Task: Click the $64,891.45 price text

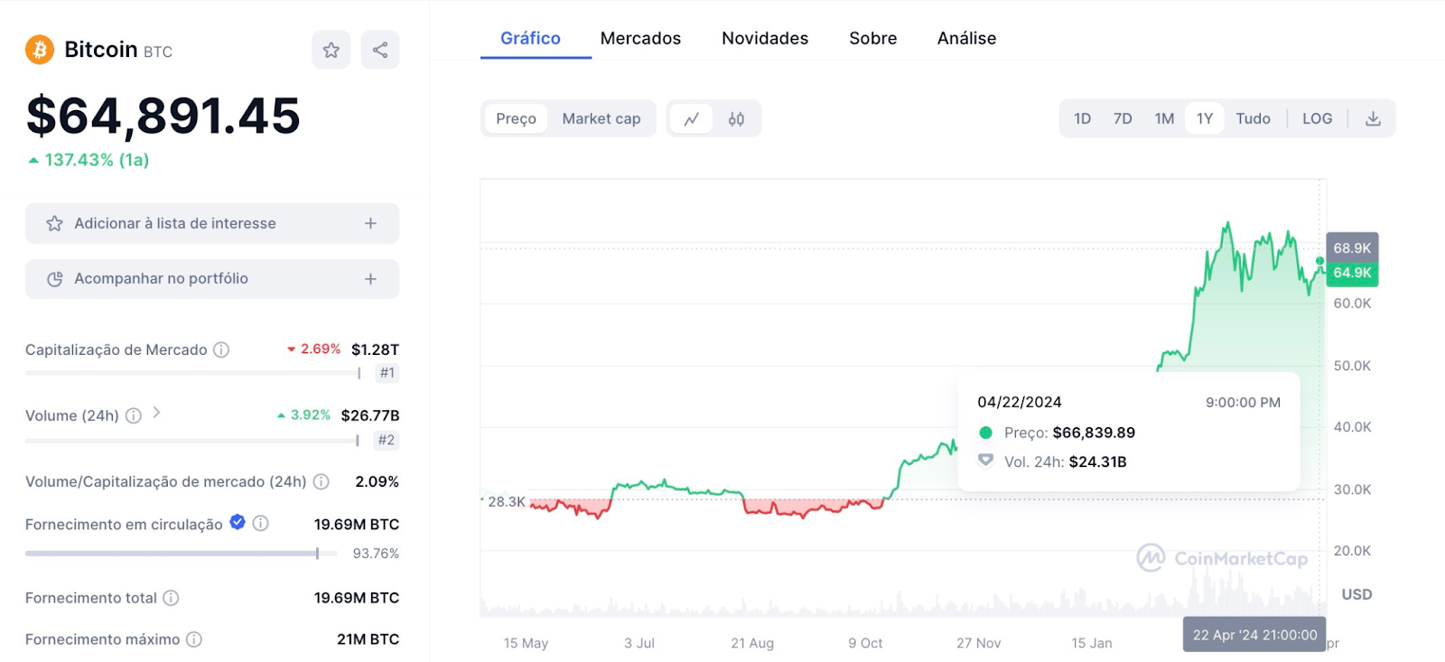Action: (x=163, y=116)
